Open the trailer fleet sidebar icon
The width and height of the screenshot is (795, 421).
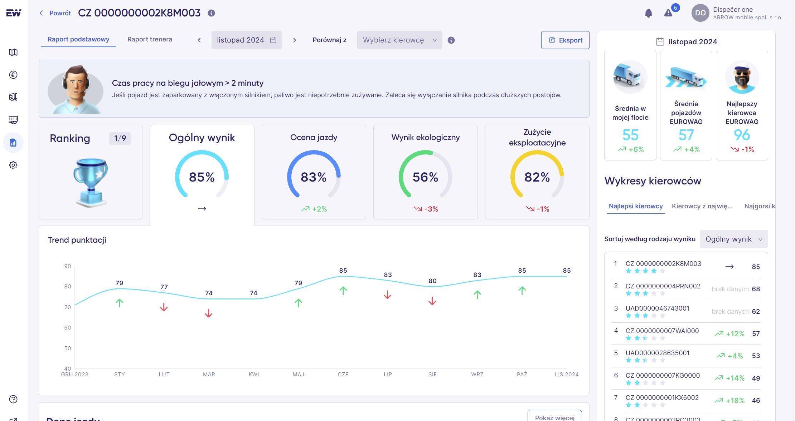coord(13,120)
